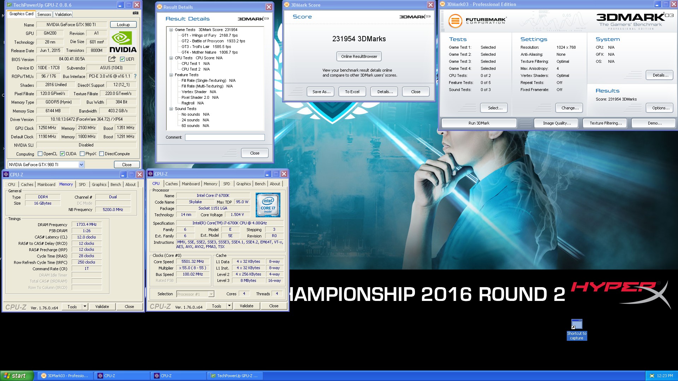Viewport: 678px width, 381px height.
Task: Click the To Excel button
Action: pyautogui.click(x=352, y=92)
